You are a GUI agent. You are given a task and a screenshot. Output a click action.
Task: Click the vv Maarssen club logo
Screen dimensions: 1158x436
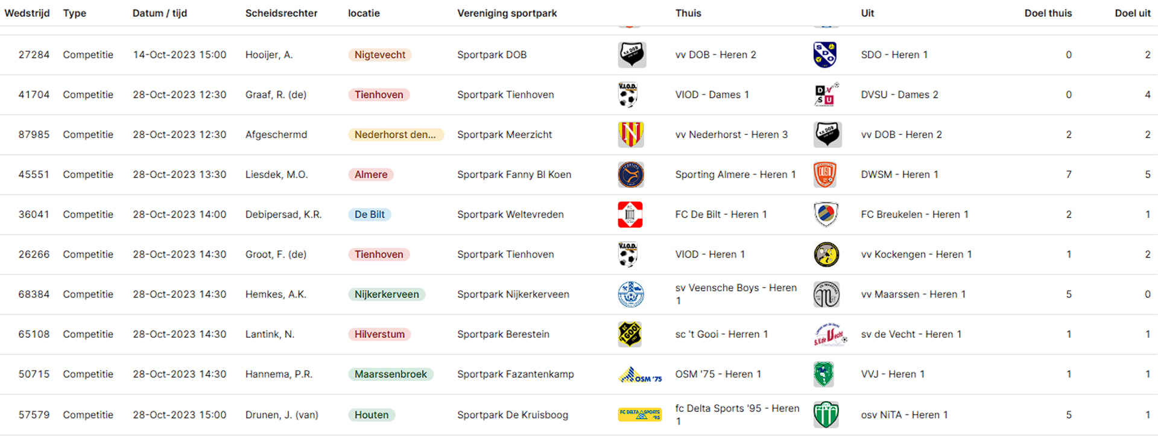(x=826, y=294)
